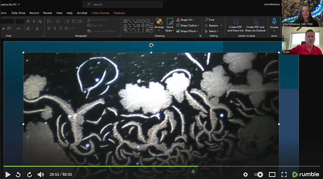Enter fullscreen video mode
Viewport: 323px width, 179px height.
tap(284, 174)
